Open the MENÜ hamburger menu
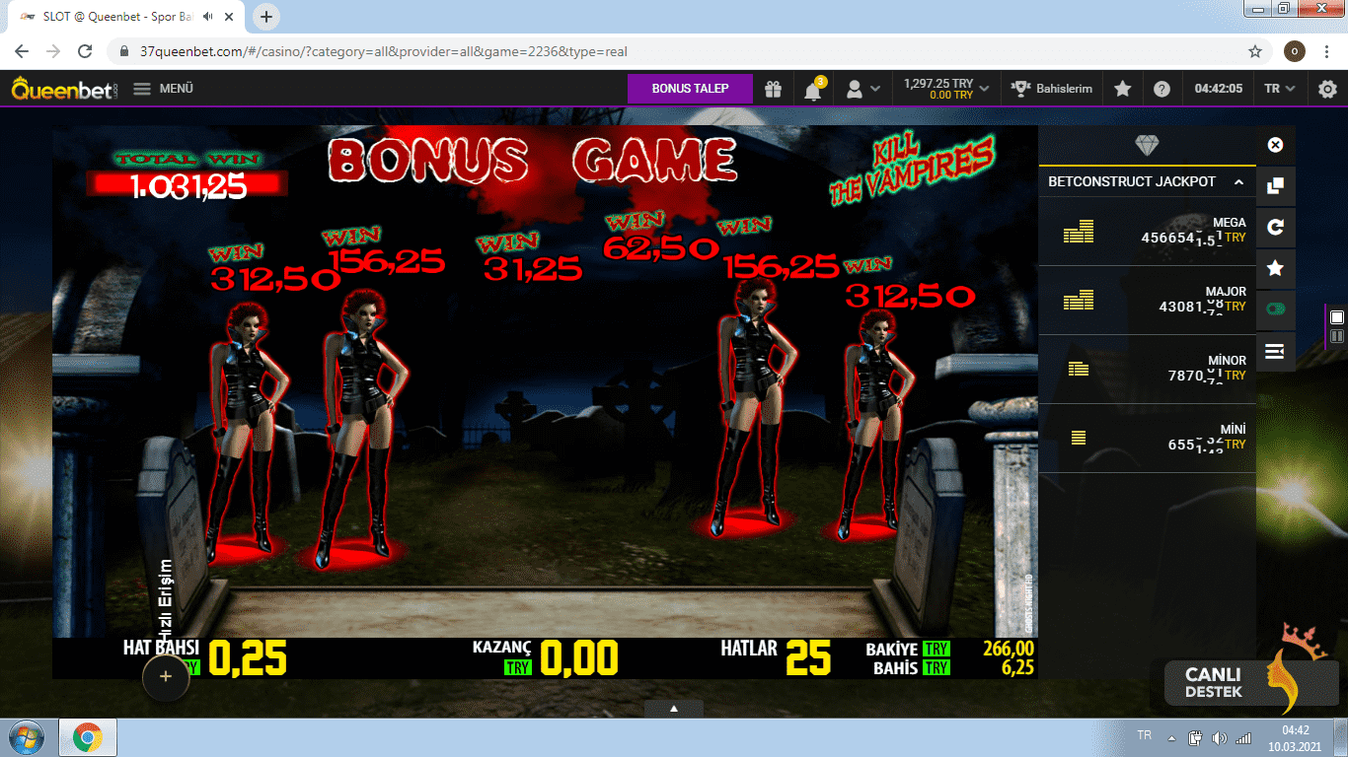The width and height of the screenshot is (1348, 757). 164,89
